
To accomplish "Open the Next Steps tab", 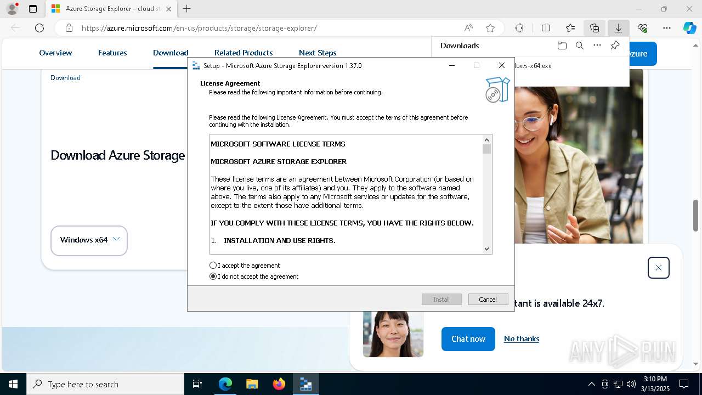I will coord(318,53).
